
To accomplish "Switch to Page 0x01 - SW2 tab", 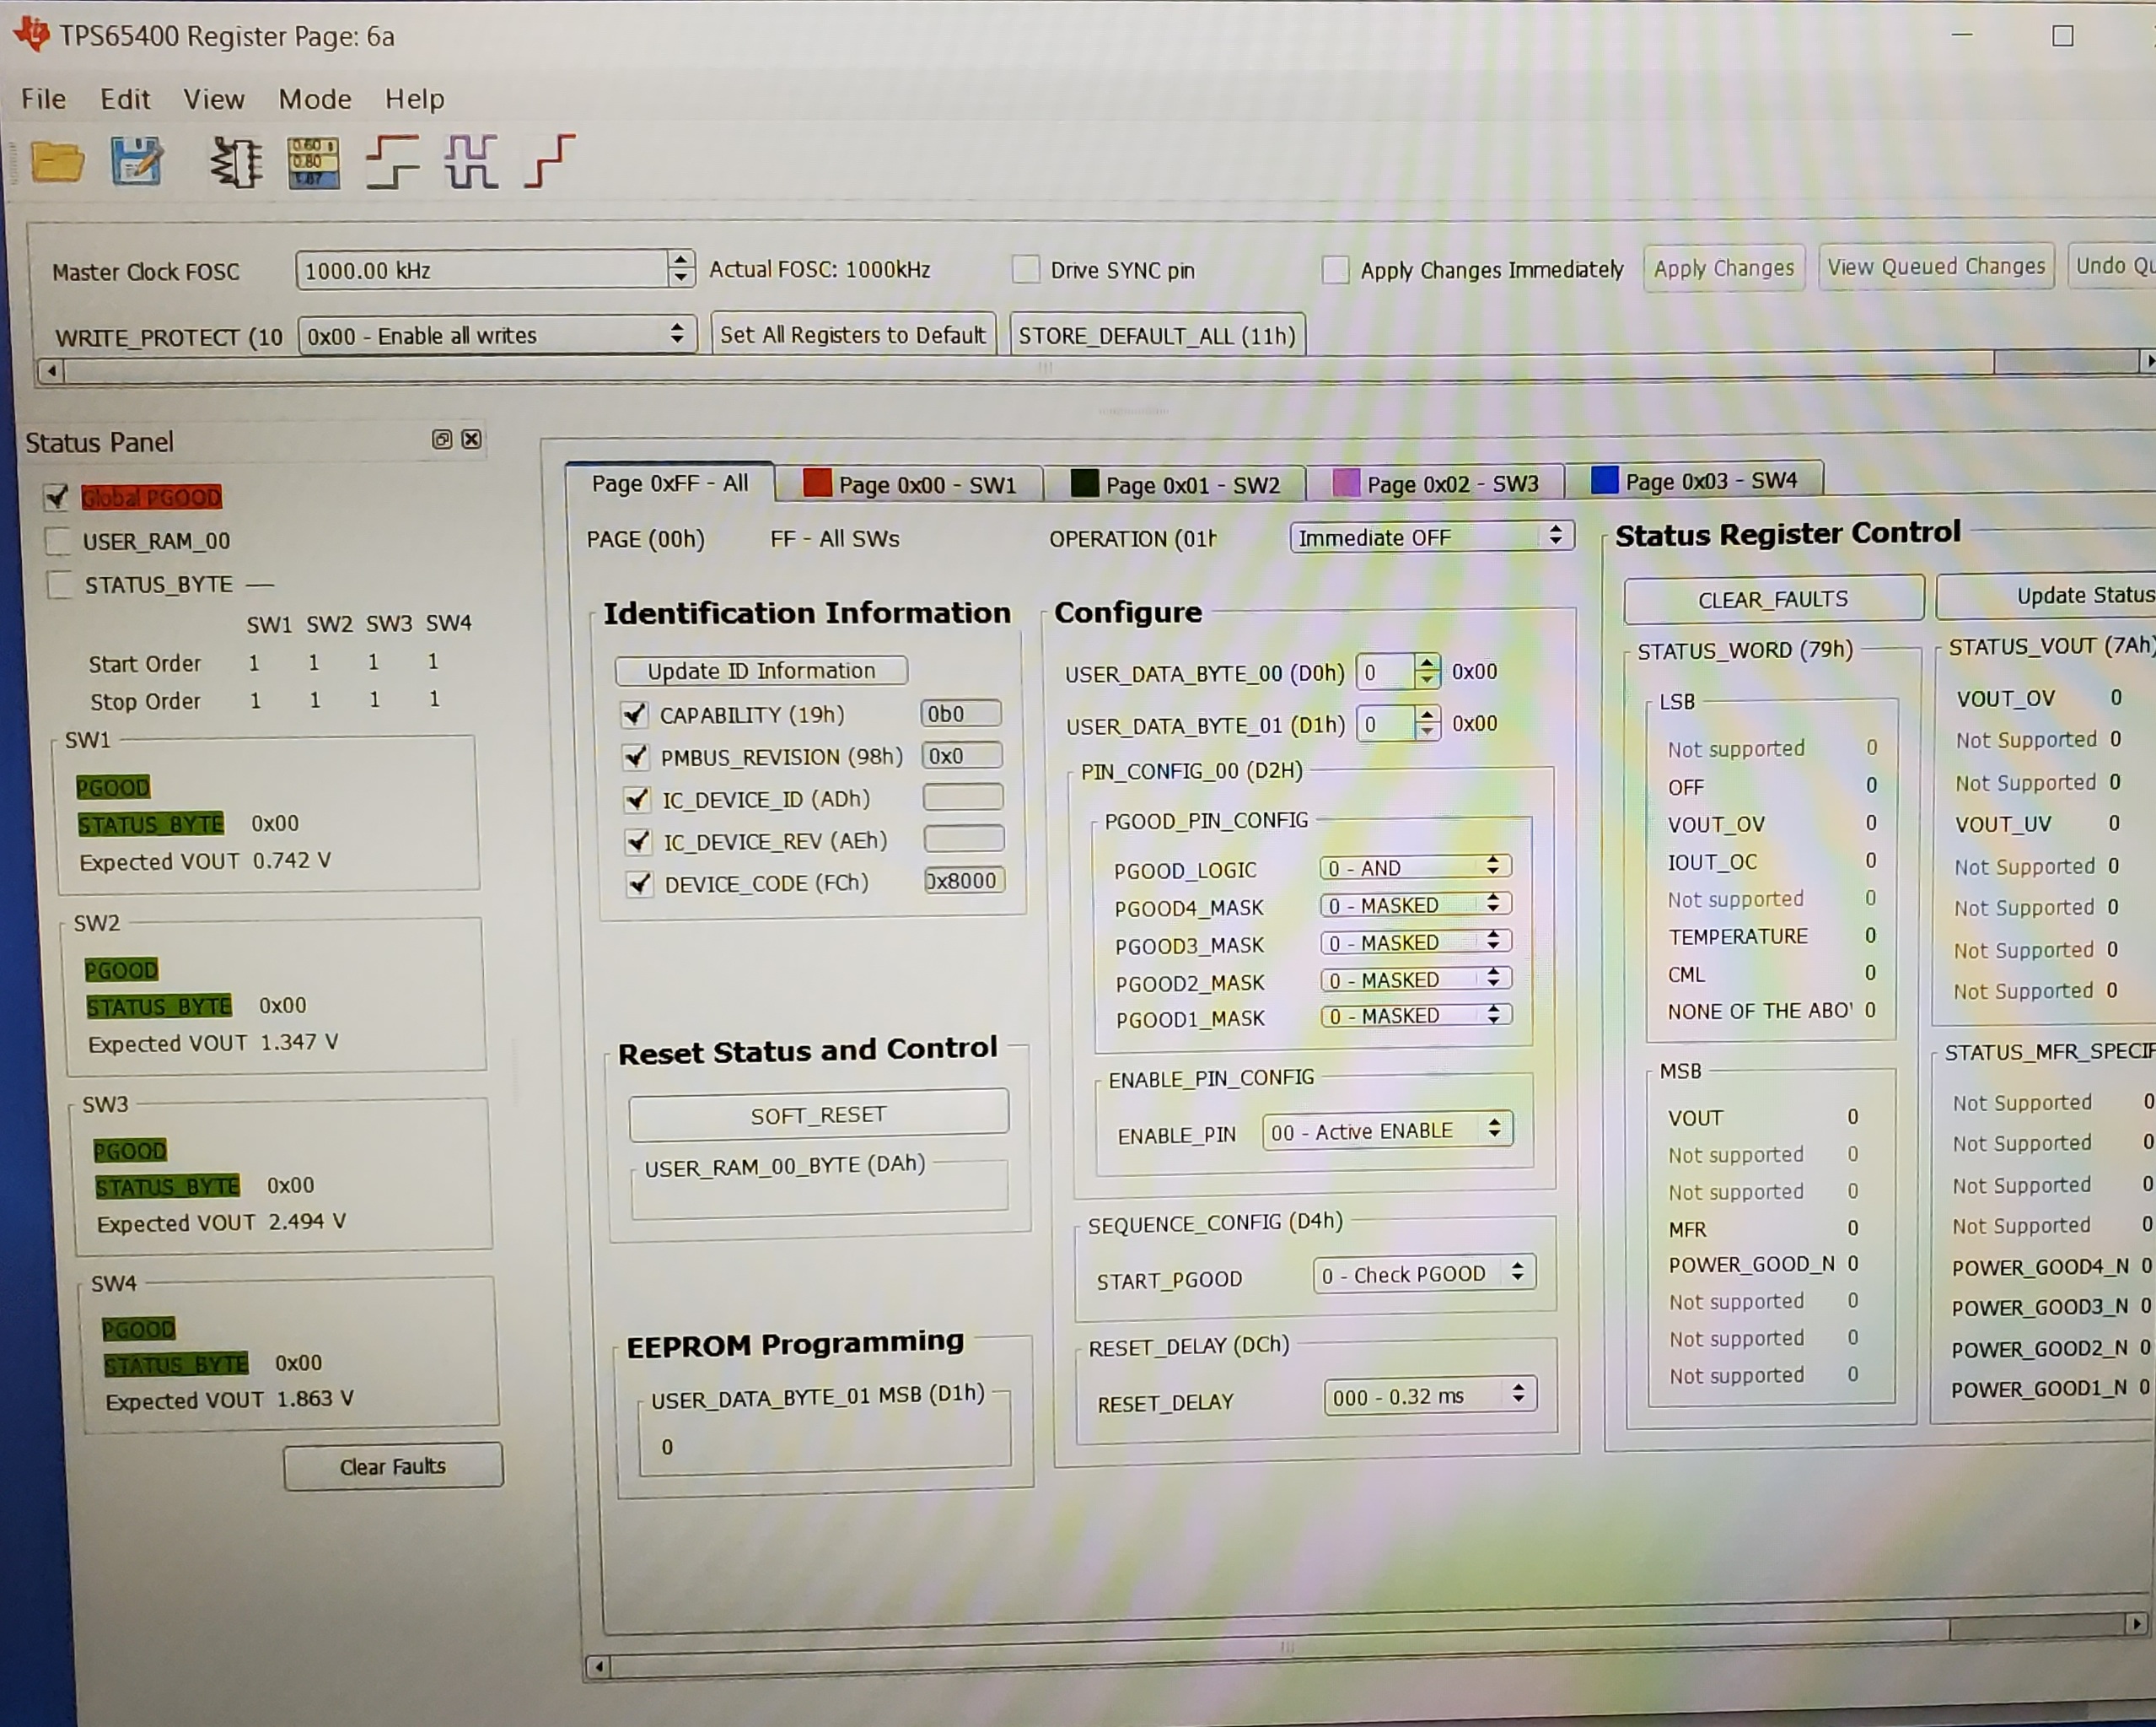I will tap(1176, 485).
